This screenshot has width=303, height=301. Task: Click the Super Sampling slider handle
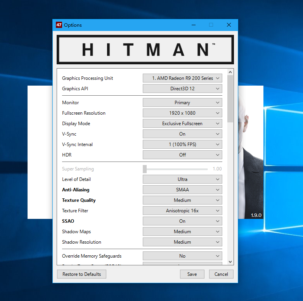click(x=145, y=169)
